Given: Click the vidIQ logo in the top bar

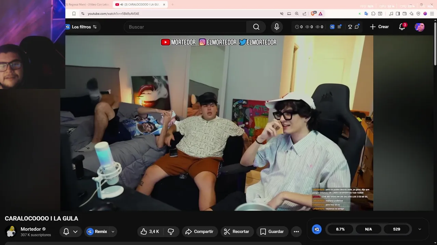Looking at the screenshot, I should tap(332, 27).
